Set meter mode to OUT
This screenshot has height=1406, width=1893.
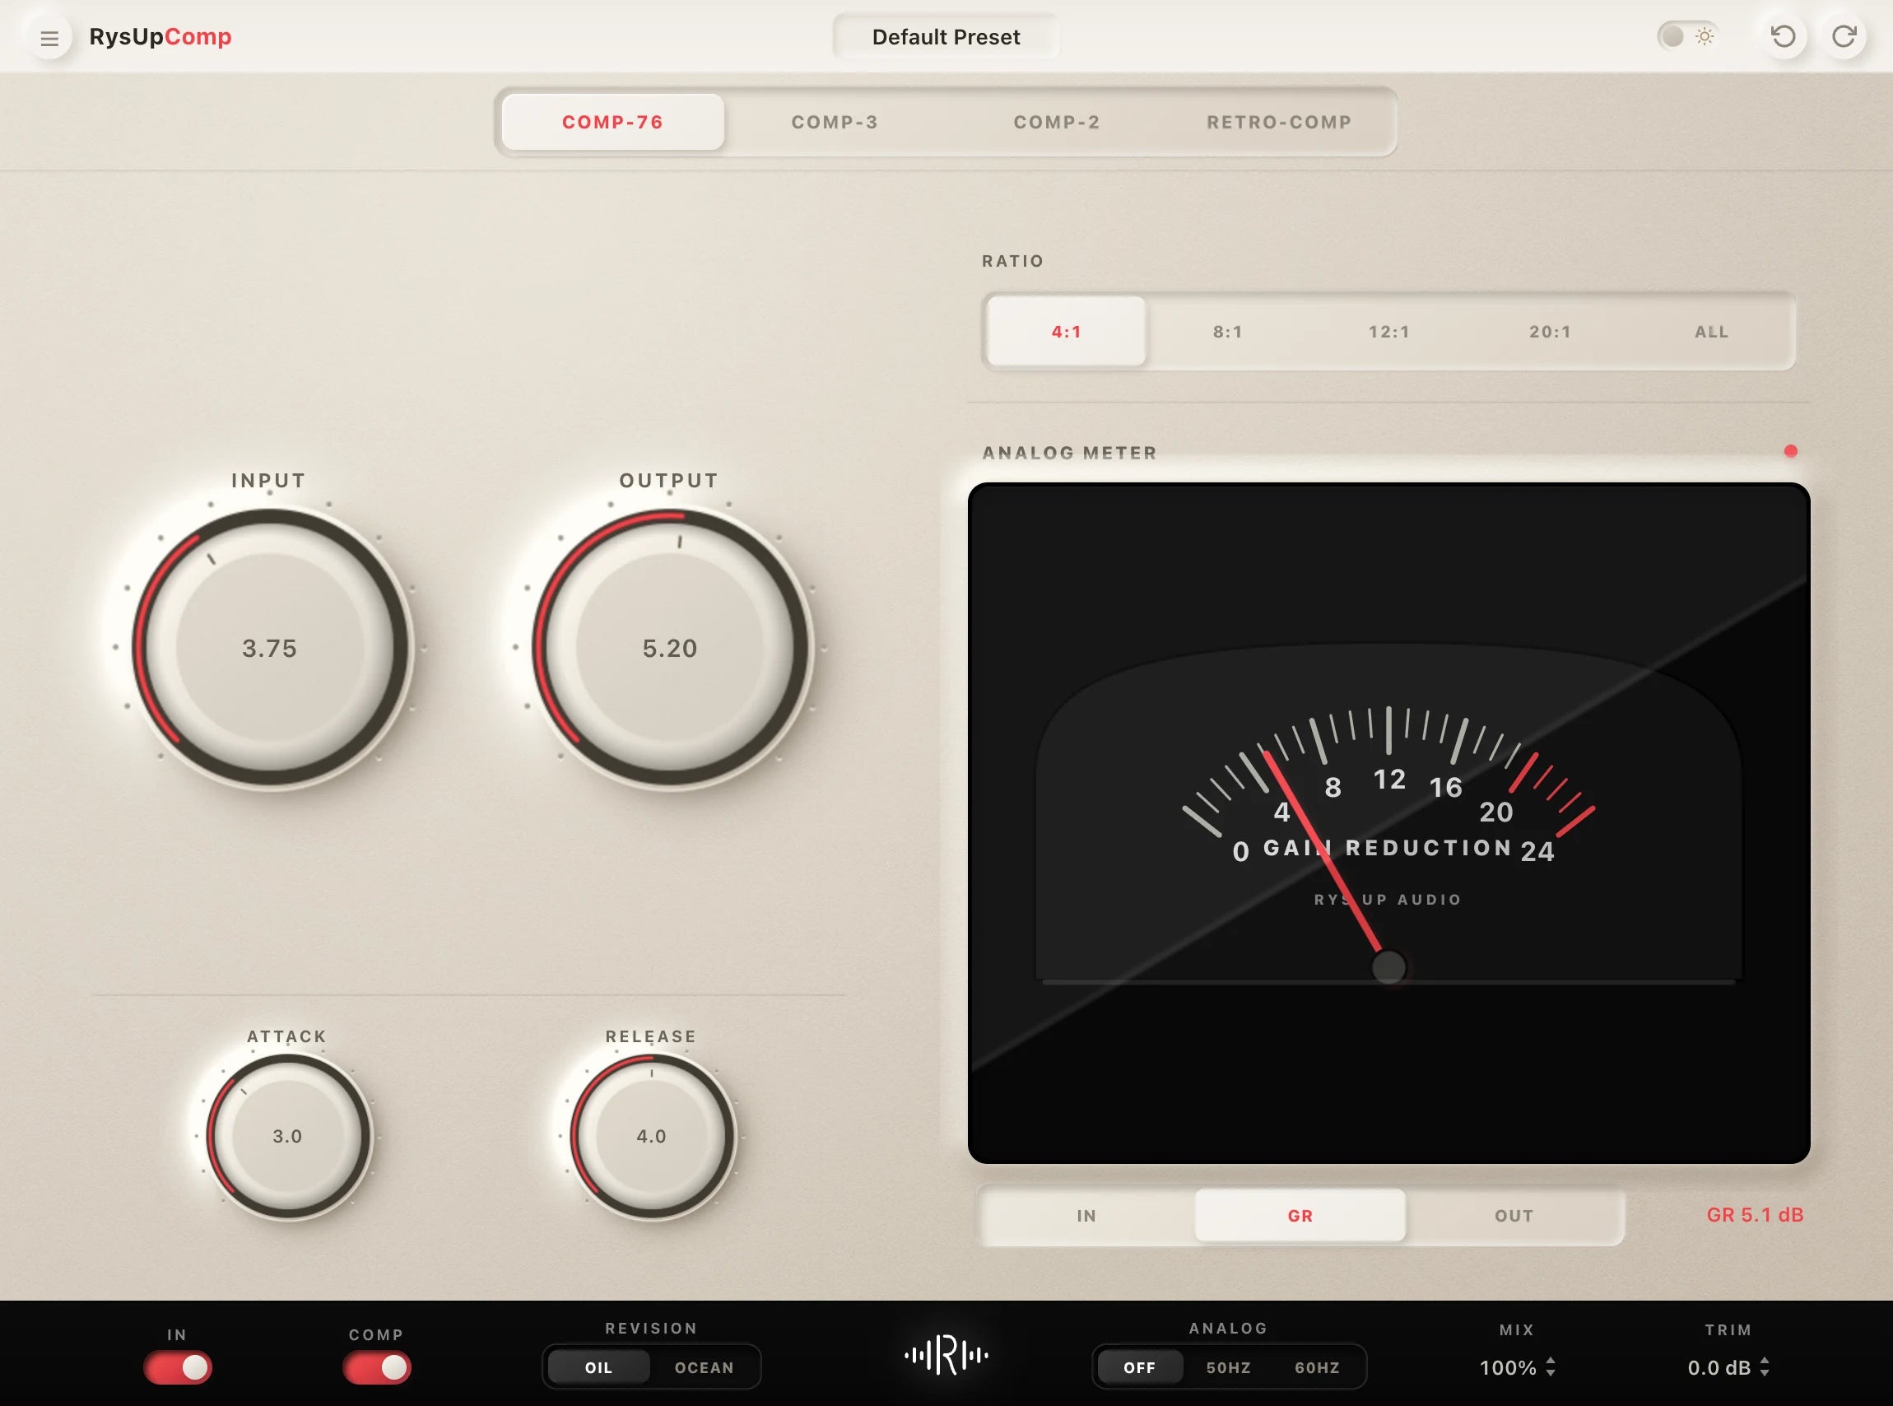pos(1514,1215)
